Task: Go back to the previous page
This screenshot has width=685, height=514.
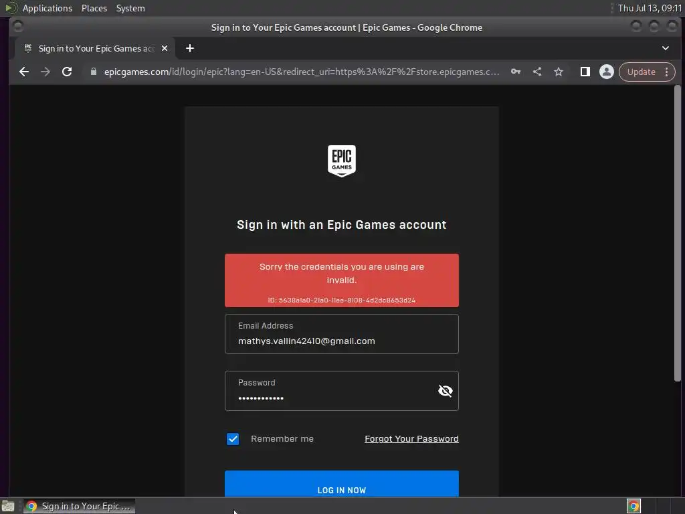Action: point(24,72)
